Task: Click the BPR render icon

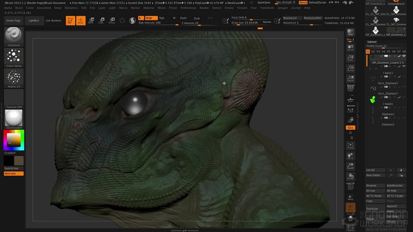Action: pos(350,32)
